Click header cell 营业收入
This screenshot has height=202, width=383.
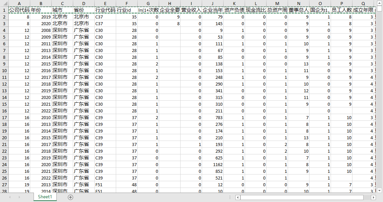[191, 10]
